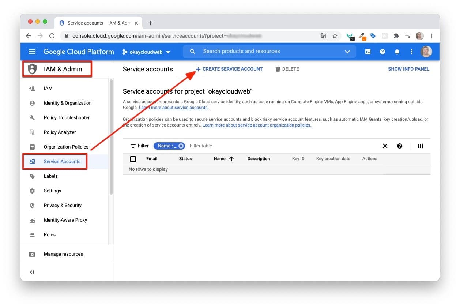
Task: Select the Service accounts browser tab
Action: tap(98, 23)
